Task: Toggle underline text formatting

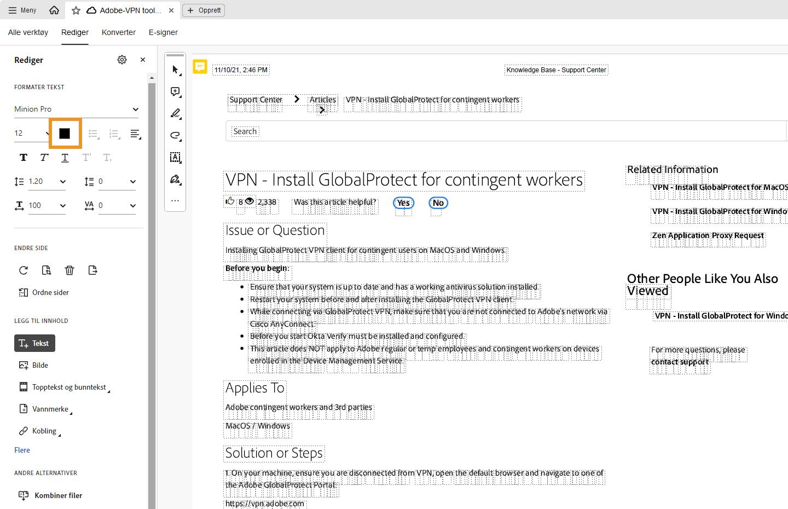Action: (x=65, y=158)
